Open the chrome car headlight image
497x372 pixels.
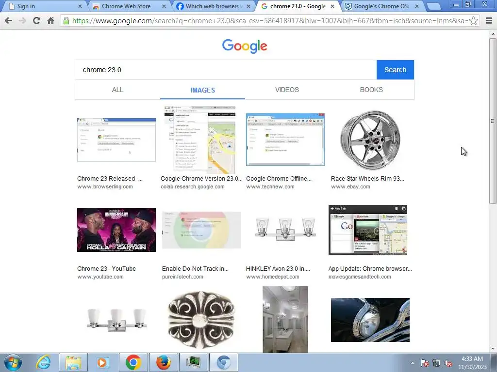(370, 320)
